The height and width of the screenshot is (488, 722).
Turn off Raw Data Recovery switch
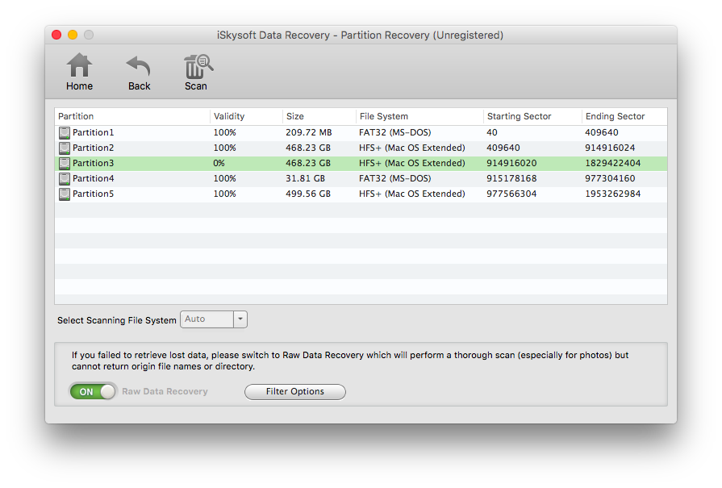[x=93, y=392]
